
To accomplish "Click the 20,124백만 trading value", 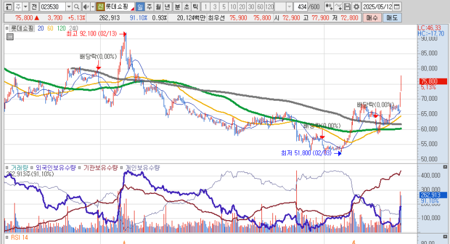I will 191,18.
